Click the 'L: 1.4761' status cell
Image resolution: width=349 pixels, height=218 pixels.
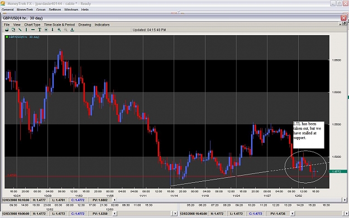(x=59, y=200)
